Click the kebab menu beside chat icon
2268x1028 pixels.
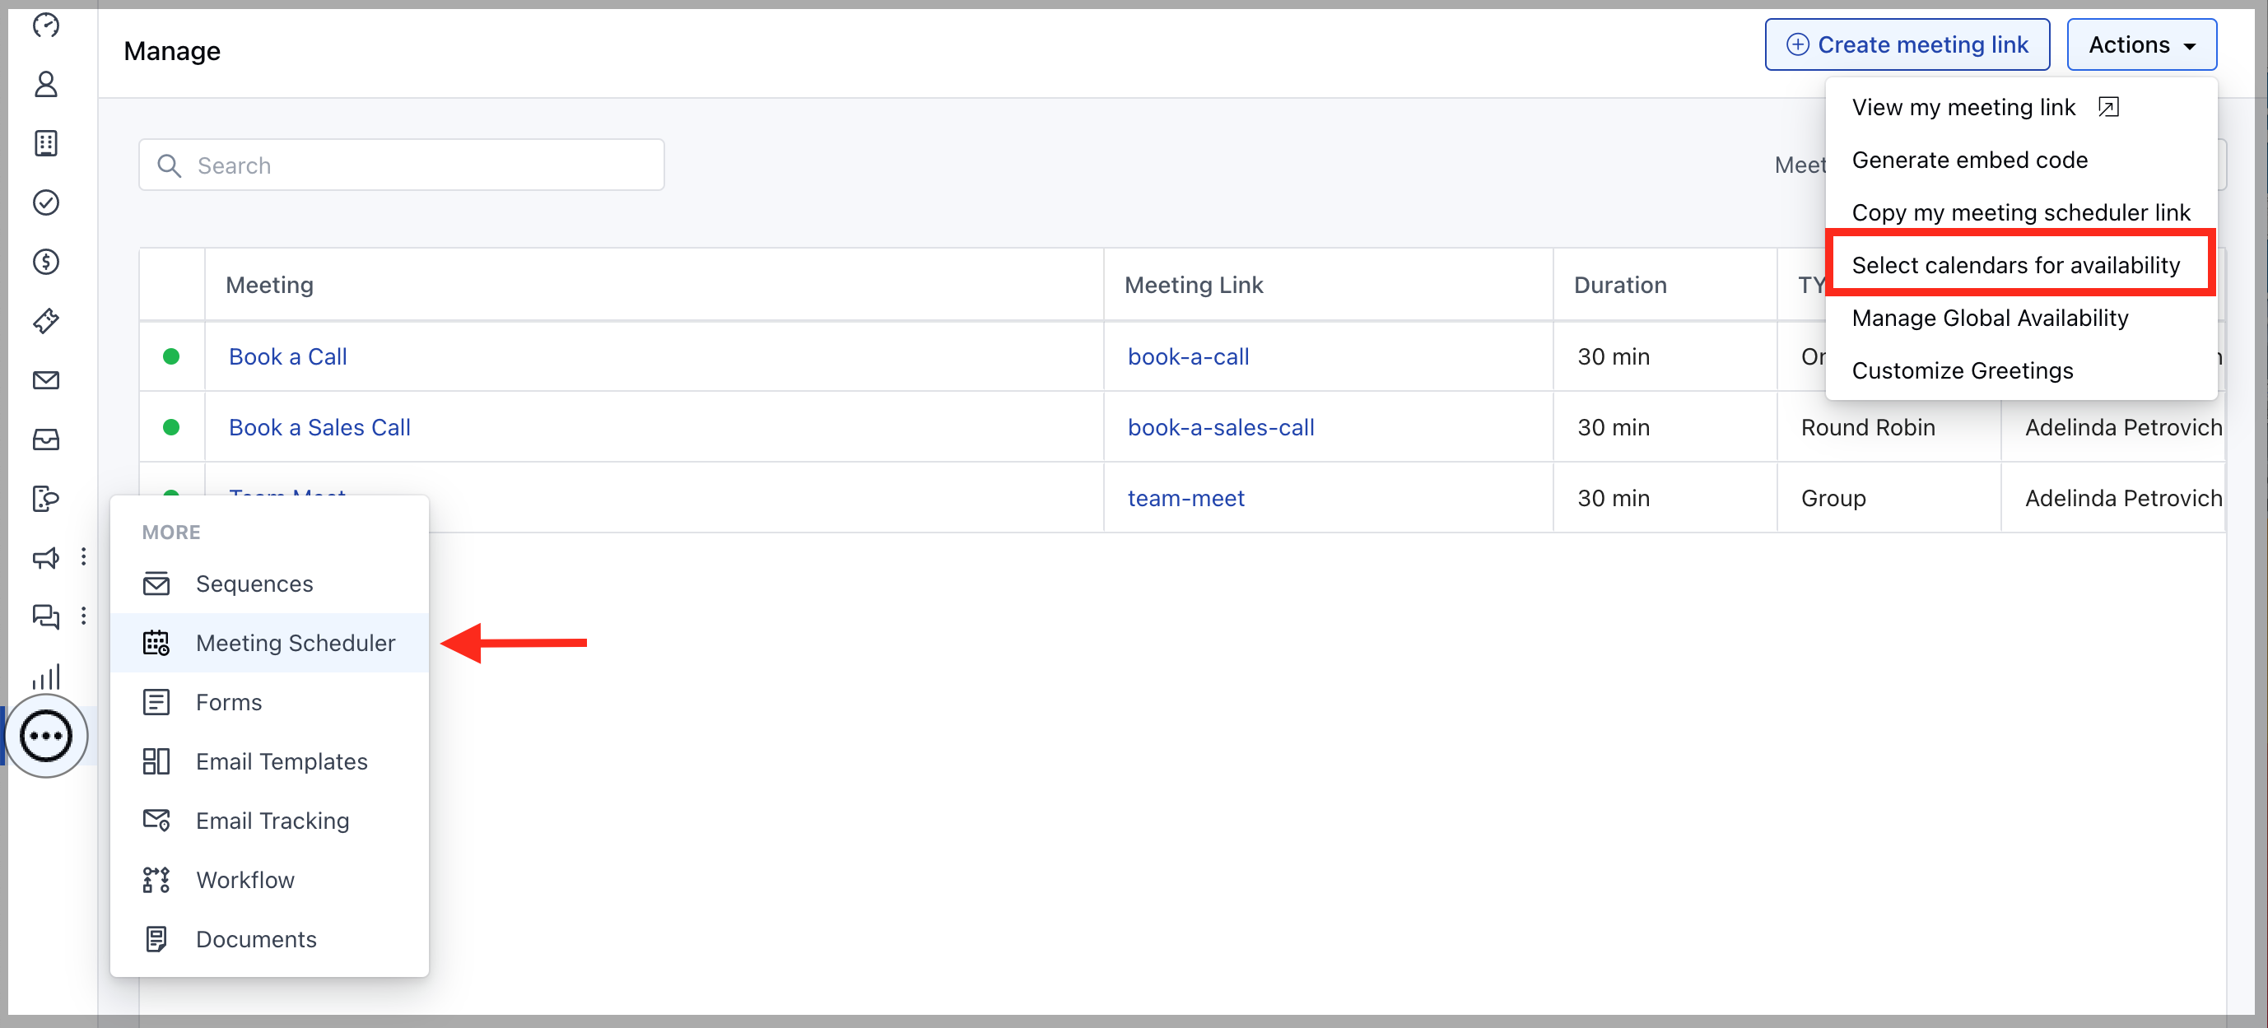[84, 615]
